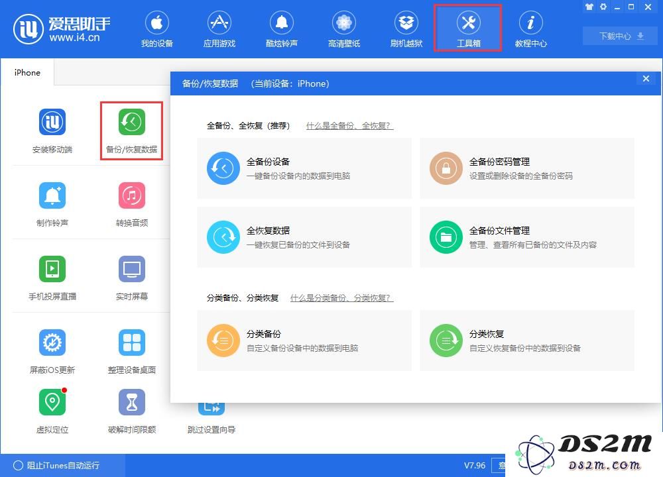
Task: Open 安装移动端 tool
Action: [52, 131]
